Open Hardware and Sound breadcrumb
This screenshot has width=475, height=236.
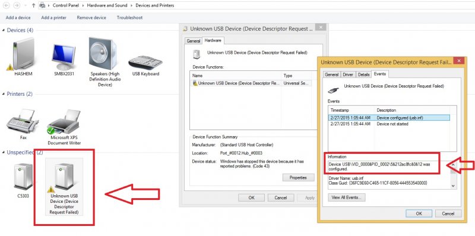pyautogui.click(x=107, y=5)
